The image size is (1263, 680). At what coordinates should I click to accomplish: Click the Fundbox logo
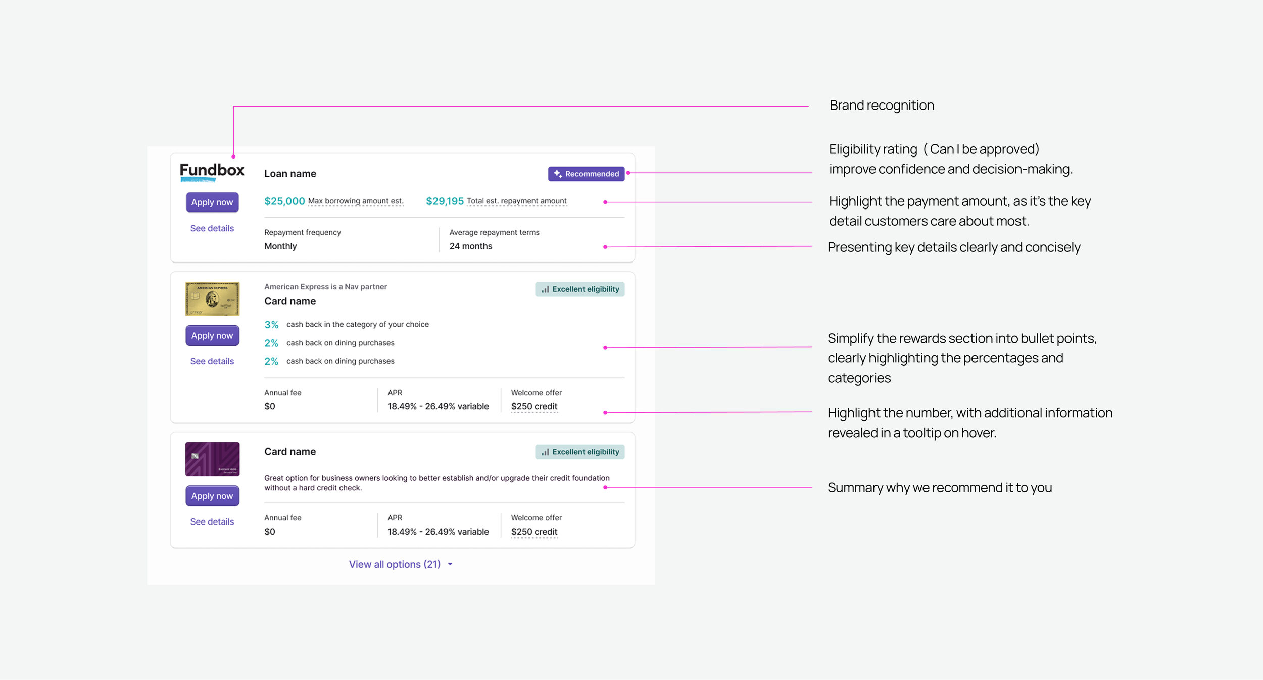(x=212, y=172)
